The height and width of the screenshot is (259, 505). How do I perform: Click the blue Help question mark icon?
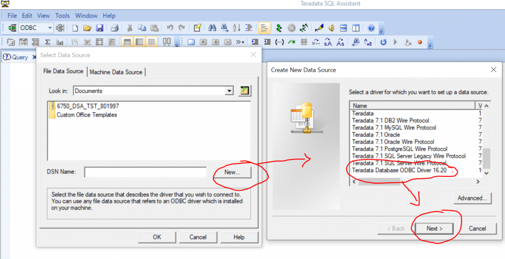click(x=371, y=28)
